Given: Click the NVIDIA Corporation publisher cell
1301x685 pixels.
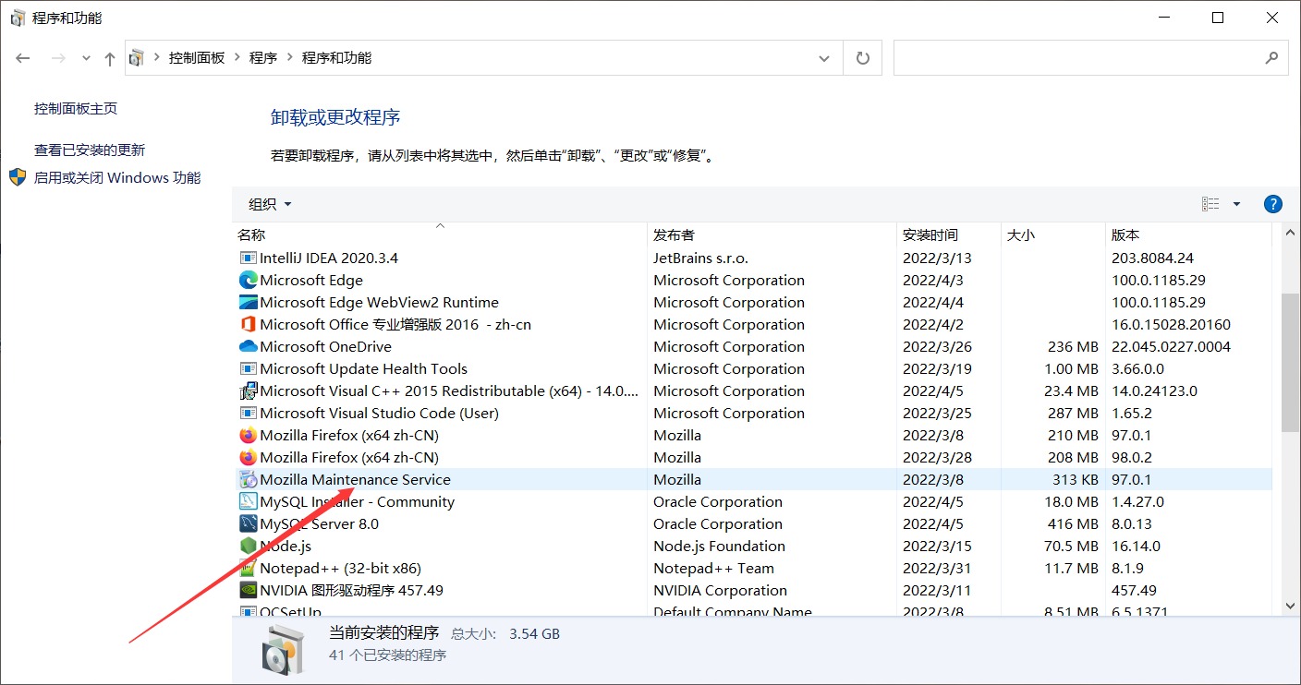Looking at the screenshot, I should coord(720,591).
